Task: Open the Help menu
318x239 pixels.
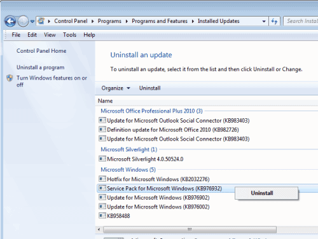Action: click(89, 35)
